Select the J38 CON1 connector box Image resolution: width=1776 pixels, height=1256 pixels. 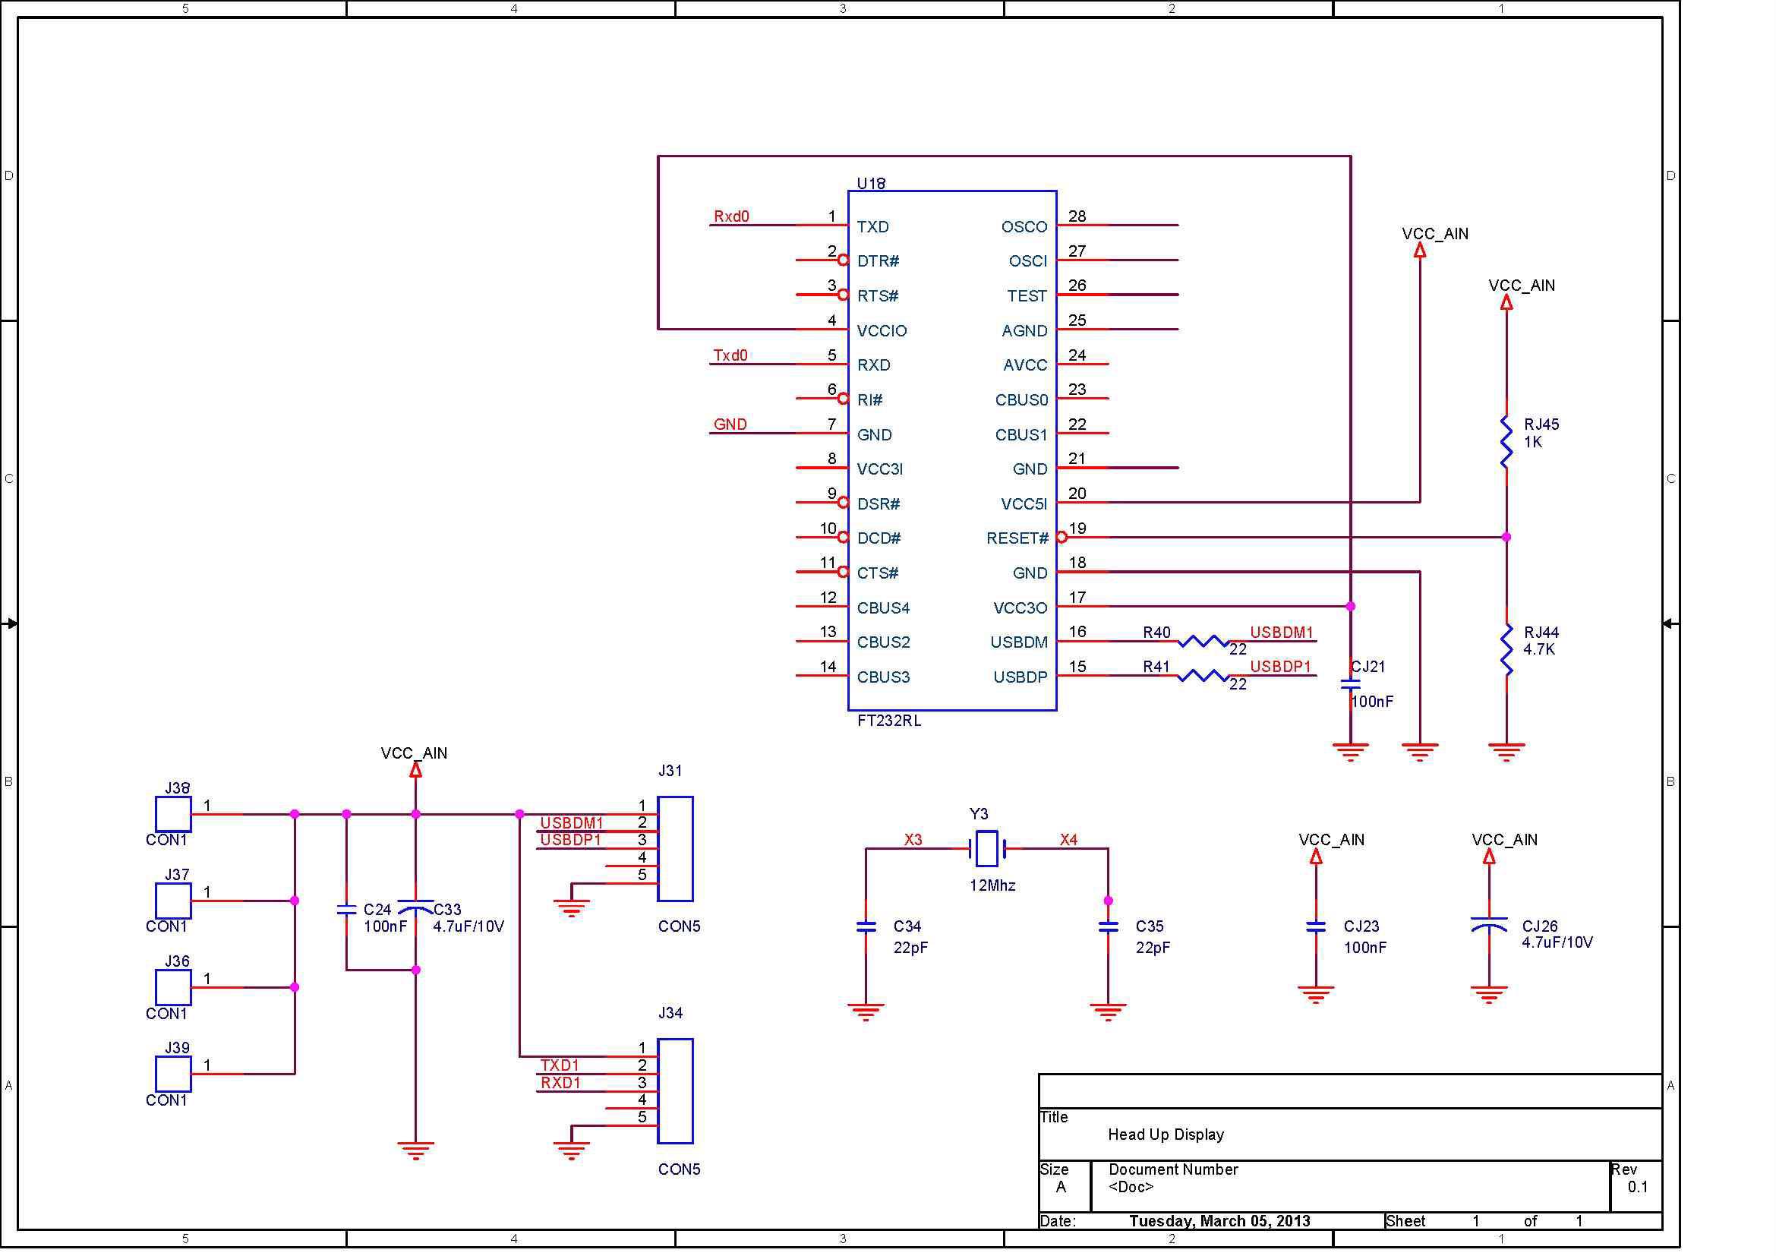(173, 814)
